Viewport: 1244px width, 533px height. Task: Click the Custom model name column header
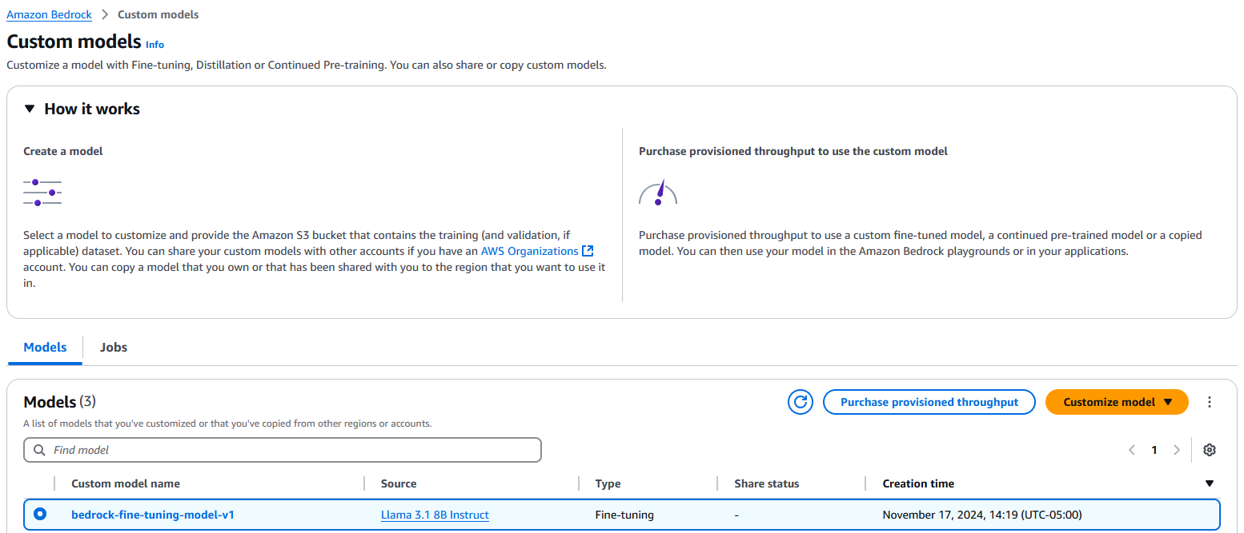tap(126, 483)
